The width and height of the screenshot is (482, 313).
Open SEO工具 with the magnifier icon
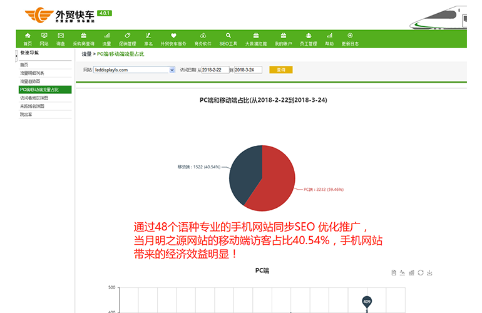coord(228,39)
